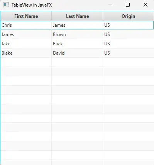Select the Jake first name cell

(x=26, y=44)
